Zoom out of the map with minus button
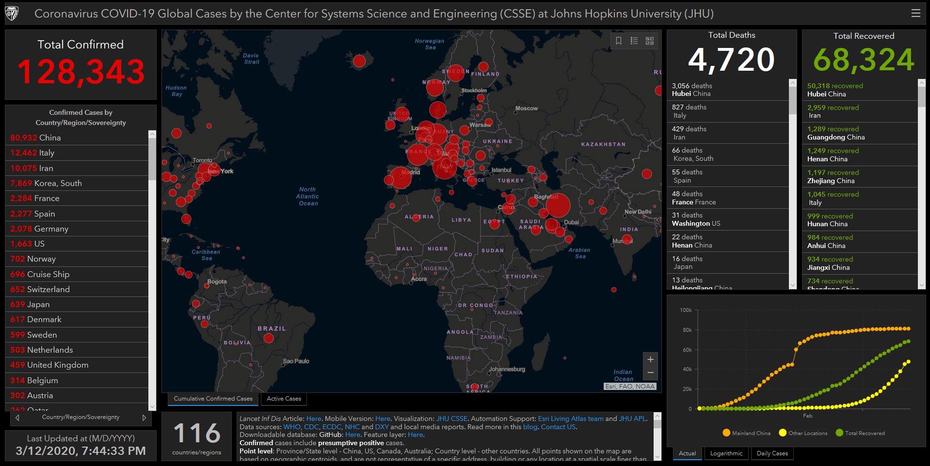930x466 pixels. pos(650,373)
